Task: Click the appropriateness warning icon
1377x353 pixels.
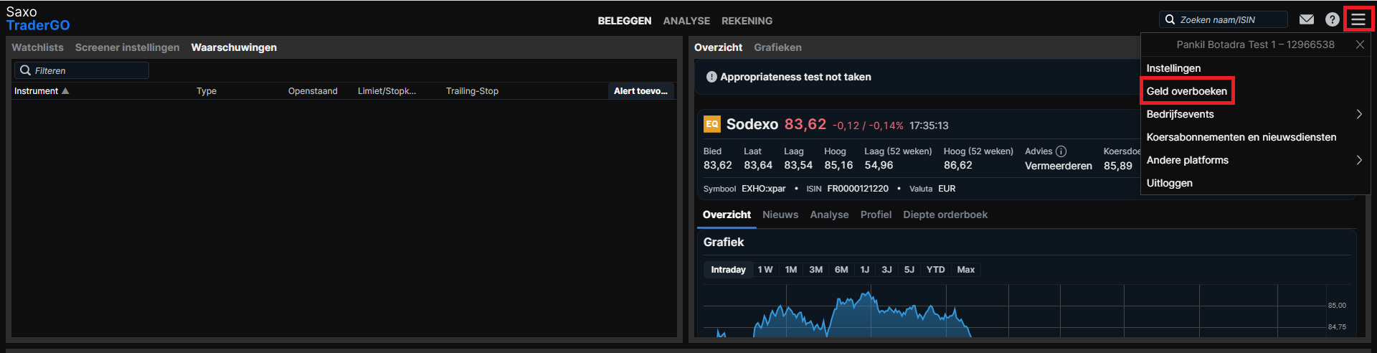Action: 711,77
